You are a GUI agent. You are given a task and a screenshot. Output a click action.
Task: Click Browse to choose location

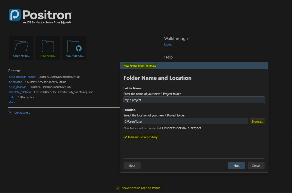coord(257,122)
